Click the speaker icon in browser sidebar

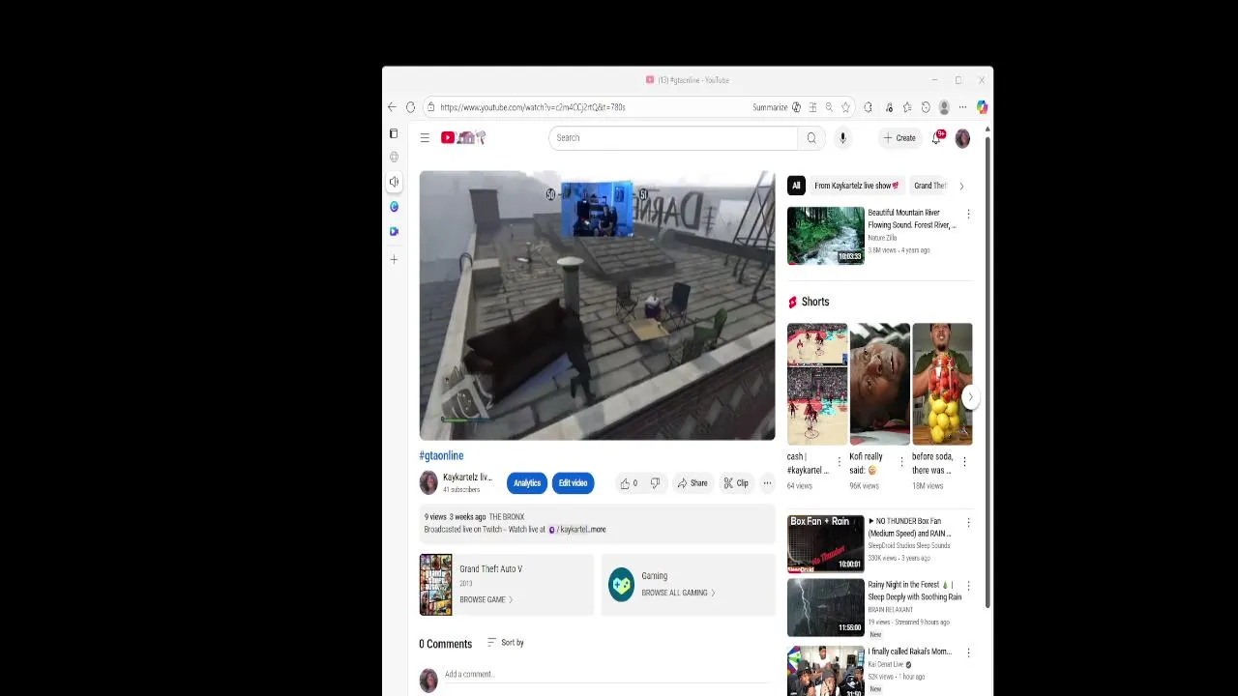(394, 182)
